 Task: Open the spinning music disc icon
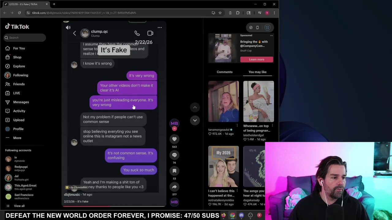click(174, 202)
